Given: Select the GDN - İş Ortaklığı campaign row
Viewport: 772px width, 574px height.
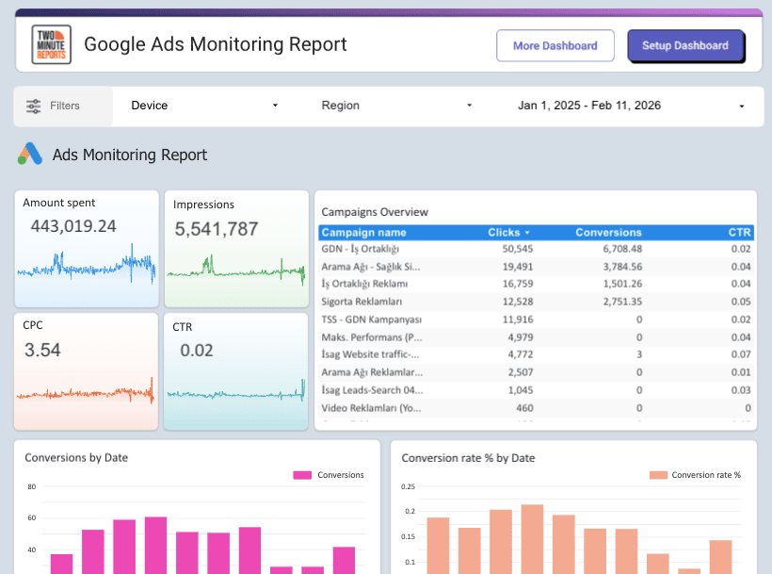Looking at the screenshot, I should [x=377, y=246].
